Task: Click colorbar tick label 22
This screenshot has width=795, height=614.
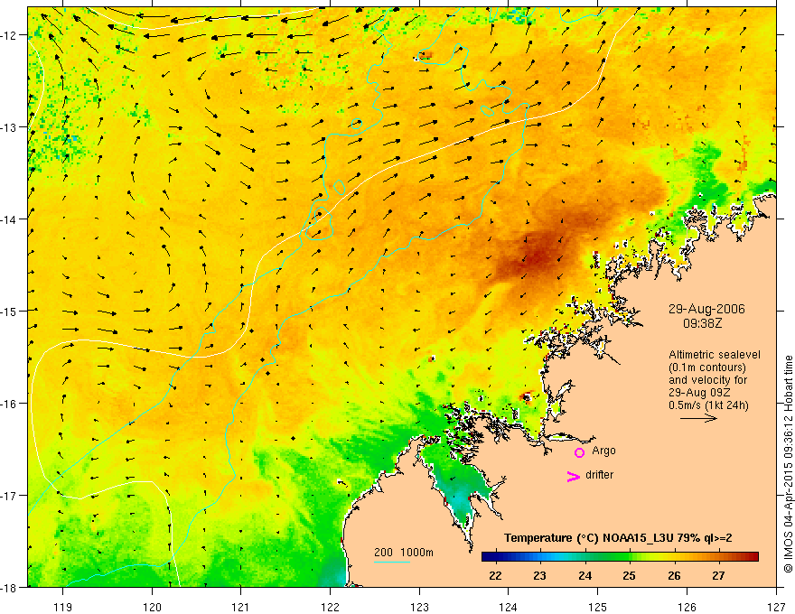Action: coord(495,575)
